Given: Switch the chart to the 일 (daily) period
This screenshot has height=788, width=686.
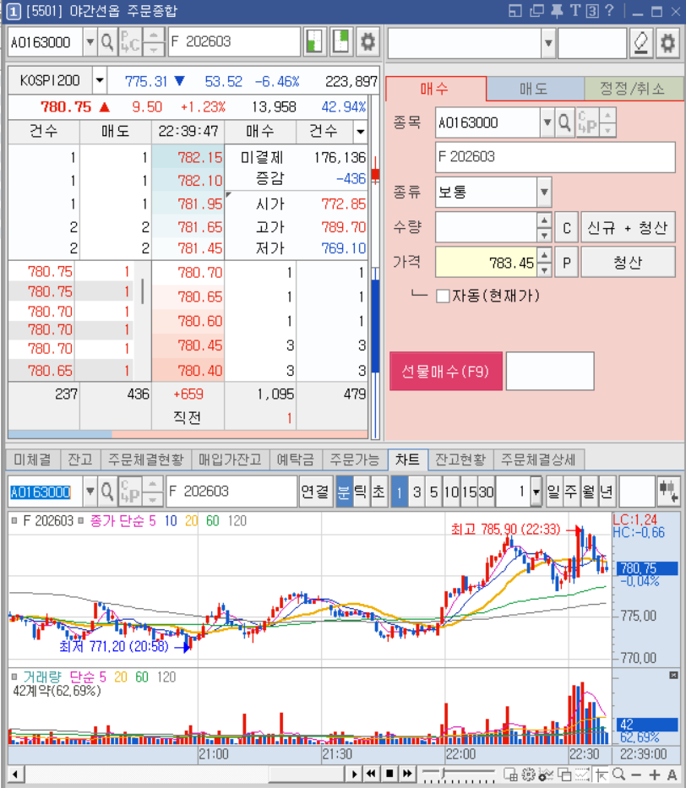Looking at the screenshot, I should tap(554, 491).
